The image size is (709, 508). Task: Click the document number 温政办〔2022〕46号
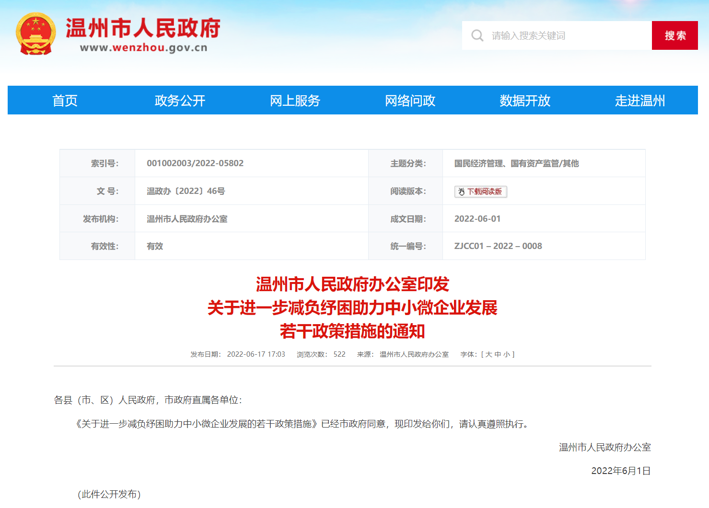(186, 191)
